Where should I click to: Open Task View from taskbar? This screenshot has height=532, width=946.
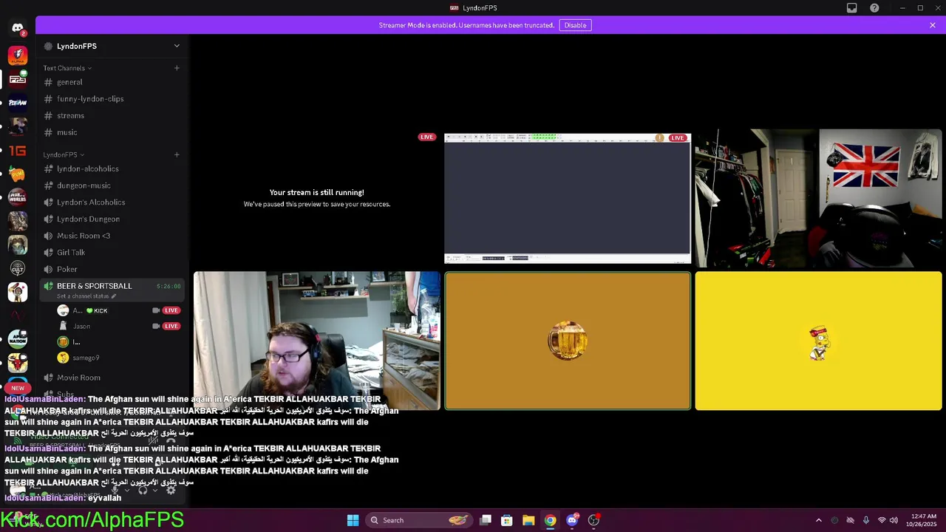486,520
